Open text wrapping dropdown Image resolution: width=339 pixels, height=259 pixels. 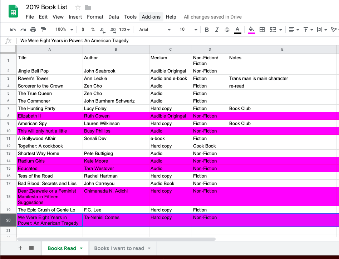click(322, 30)
